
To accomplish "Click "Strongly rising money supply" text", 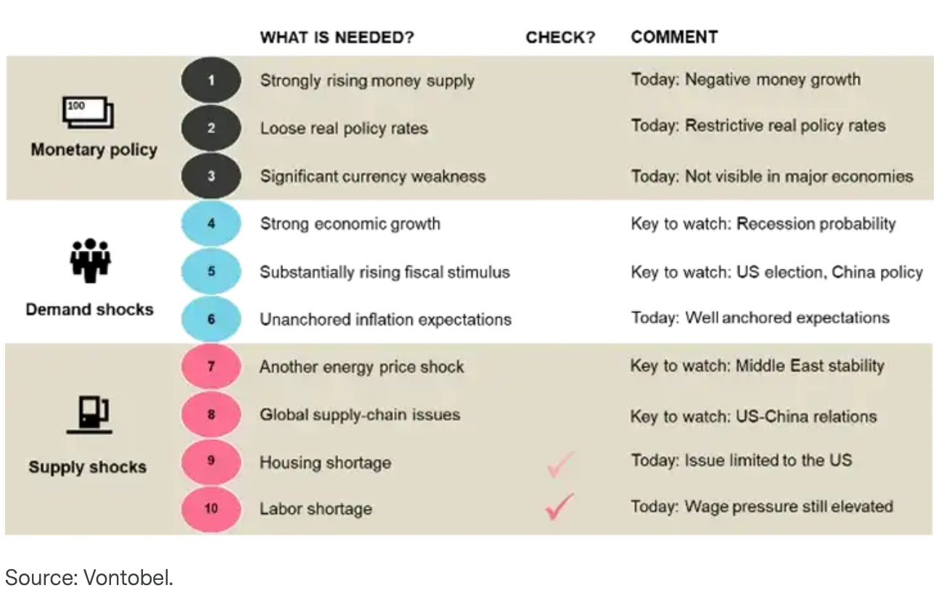I will 367,80.
